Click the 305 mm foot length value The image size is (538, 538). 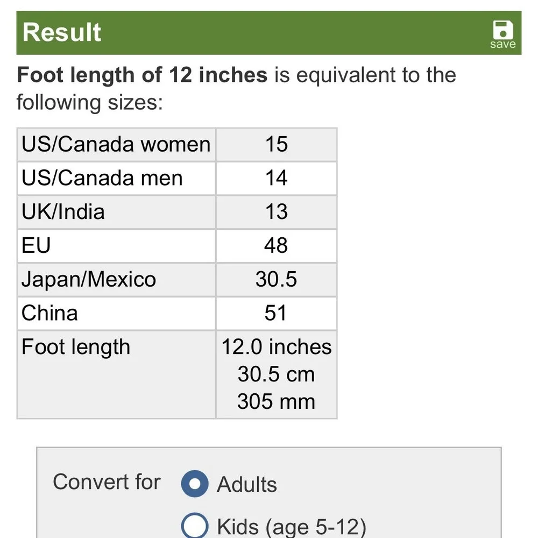click(x=276, y=401)
